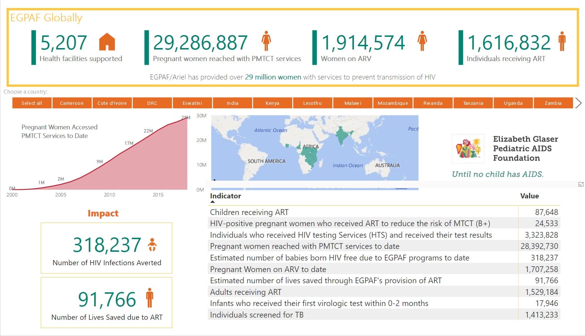Select the Tanzania country button

[x=473, y=103]
